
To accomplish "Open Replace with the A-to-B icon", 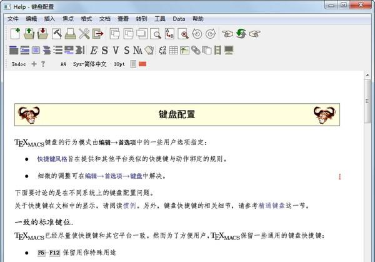I will [169, 34].
